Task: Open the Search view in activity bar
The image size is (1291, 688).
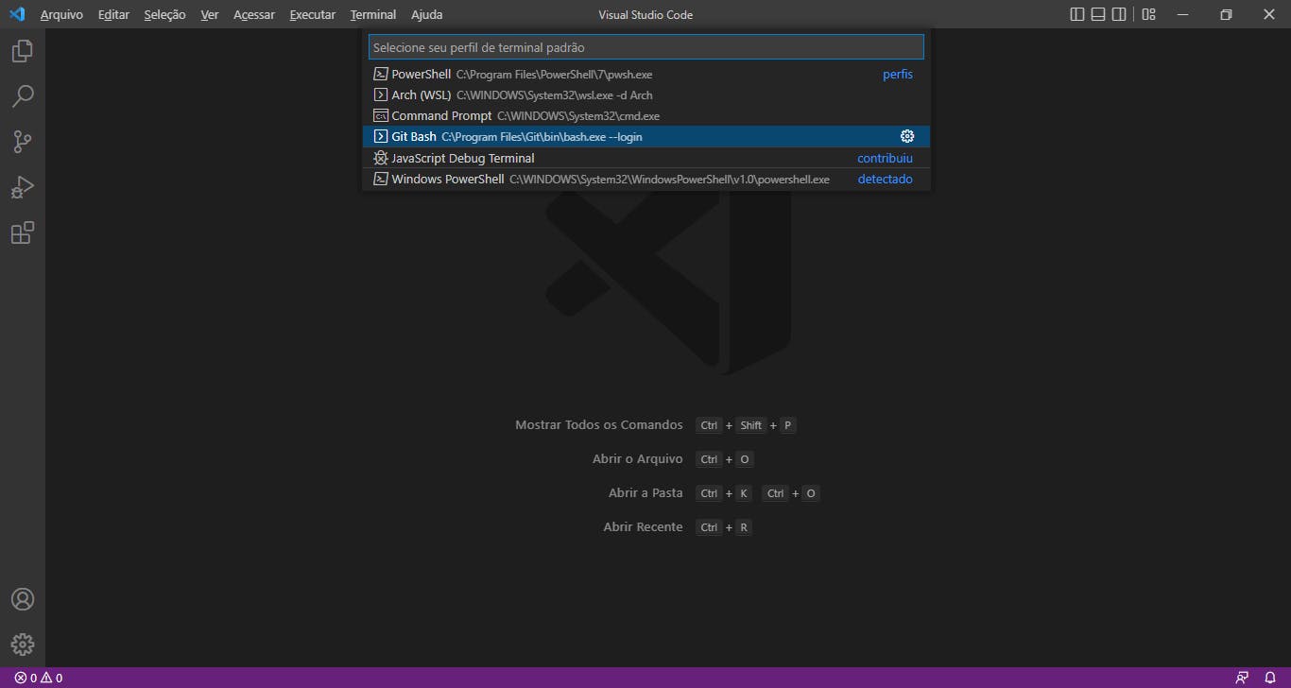Action: [x=23, y=96]
